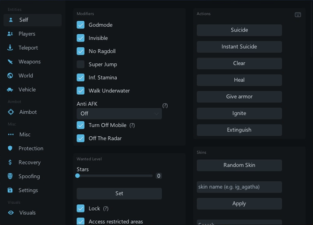
Task: Toggle the Turn Off Mobile checkbox
Action: (x=81, y=125)
